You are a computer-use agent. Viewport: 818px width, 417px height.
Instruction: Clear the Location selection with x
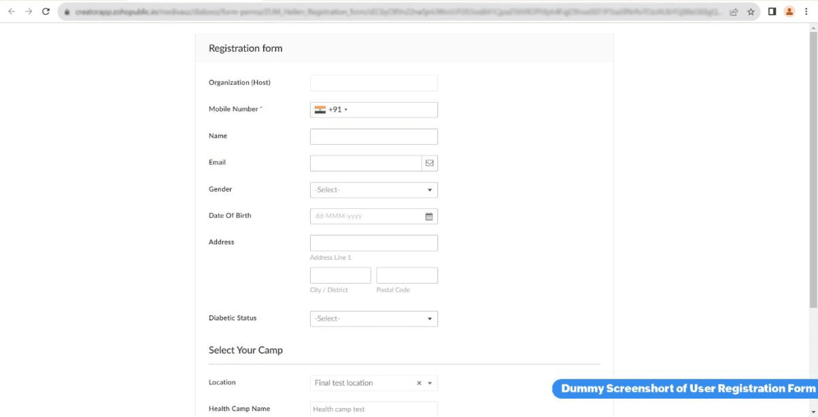(420, 383)
